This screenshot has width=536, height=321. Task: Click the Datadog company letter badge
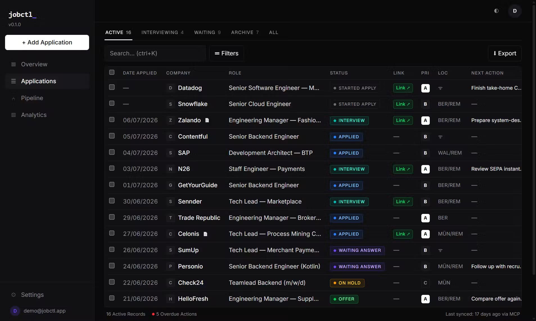point(170,88)
